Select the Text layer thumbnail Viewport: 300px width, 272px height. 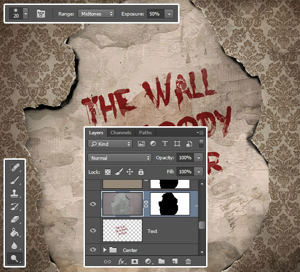pyautogui.click(x=122, y=230)
